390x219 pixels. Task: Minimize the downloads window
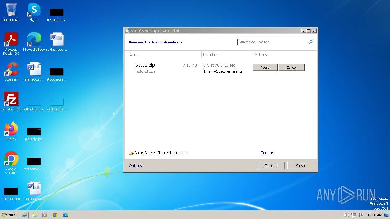tap(303, 30)
